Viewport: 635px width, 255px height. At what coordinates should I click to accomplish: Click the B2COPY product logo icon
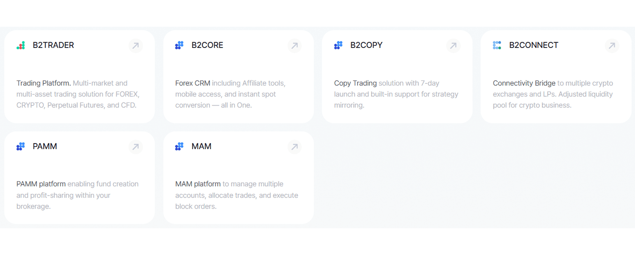(x=338, y=45)
